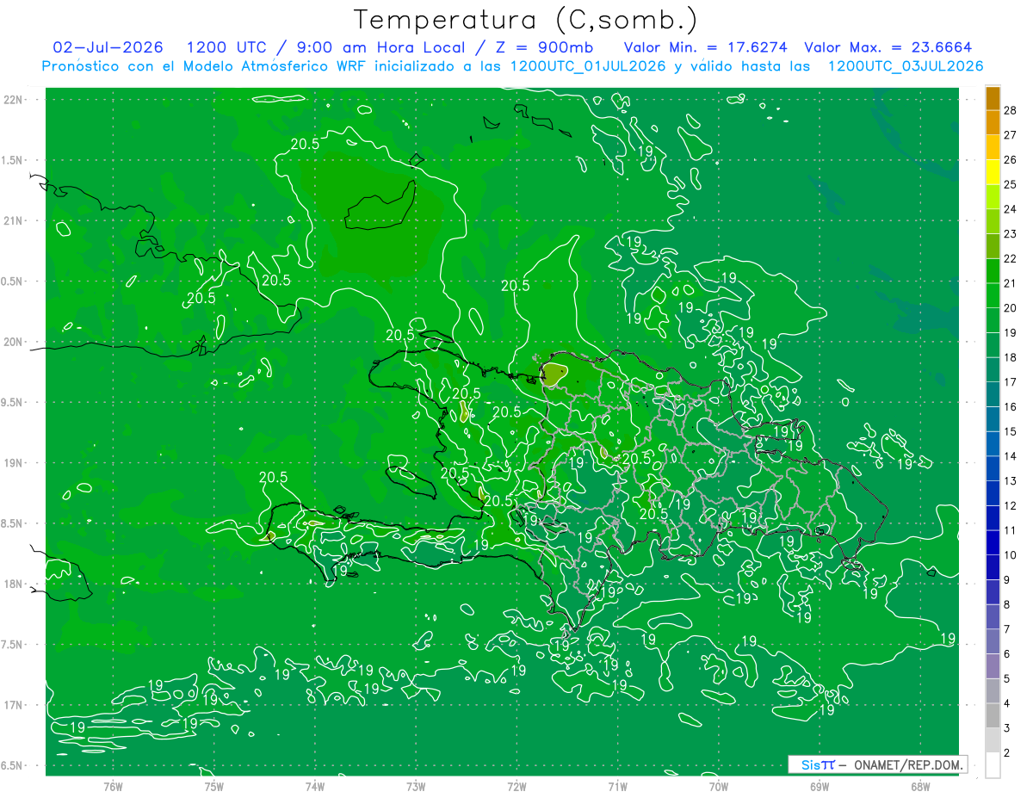
Task: Click legend scale value 12
Action: pyautogui.click(x=1010, y=505)
